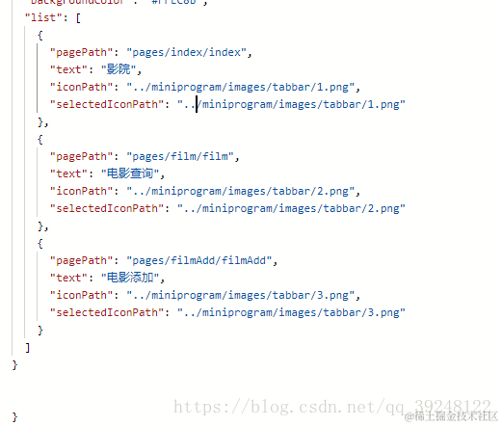The width and height of the screenshot is (502, 426).
Task: Click the tabbar/1.png iconPath value
Action: tap(240, 87)
